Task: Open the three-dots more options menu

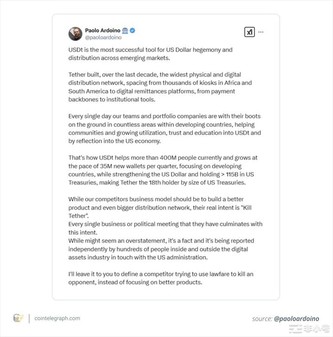Action: [261, 32]
